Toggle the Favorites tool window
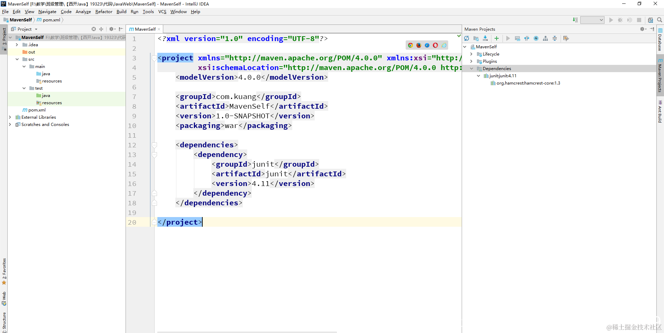The height and width of the screenshot is (333, 664). 4,272
